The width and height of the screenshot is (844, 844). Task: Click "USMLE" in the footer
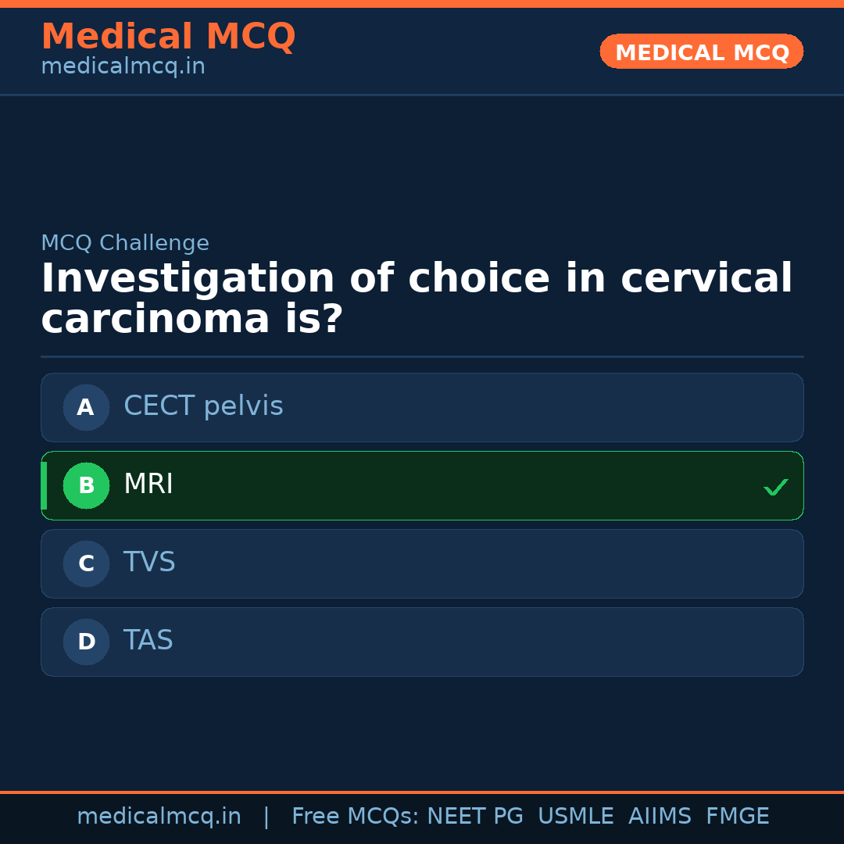575,817
